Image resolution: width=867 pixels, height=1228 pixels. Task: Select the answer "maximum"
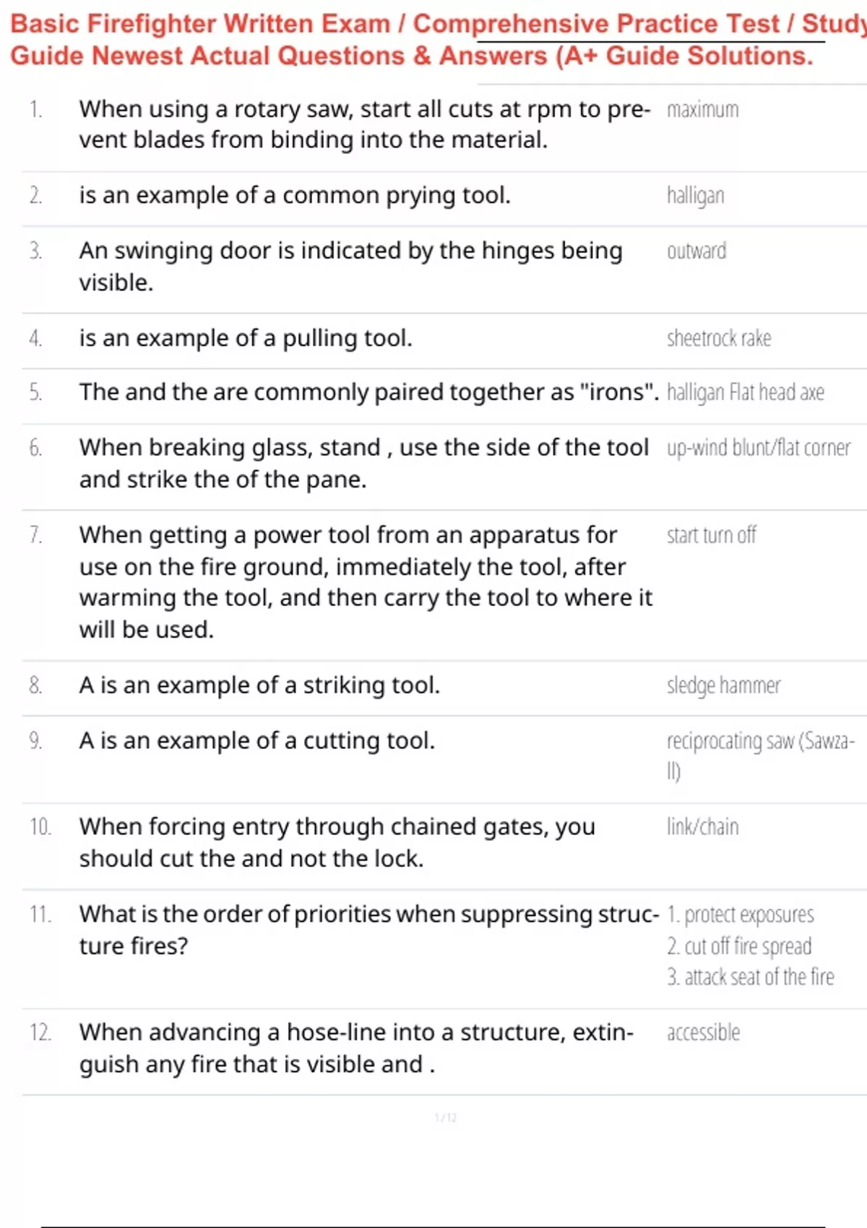[x=702, y=110]
